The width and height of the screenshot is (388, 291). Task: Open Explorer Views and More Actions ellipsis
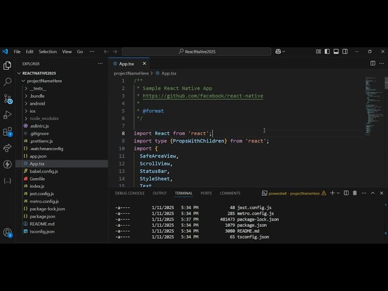point(100,64)
